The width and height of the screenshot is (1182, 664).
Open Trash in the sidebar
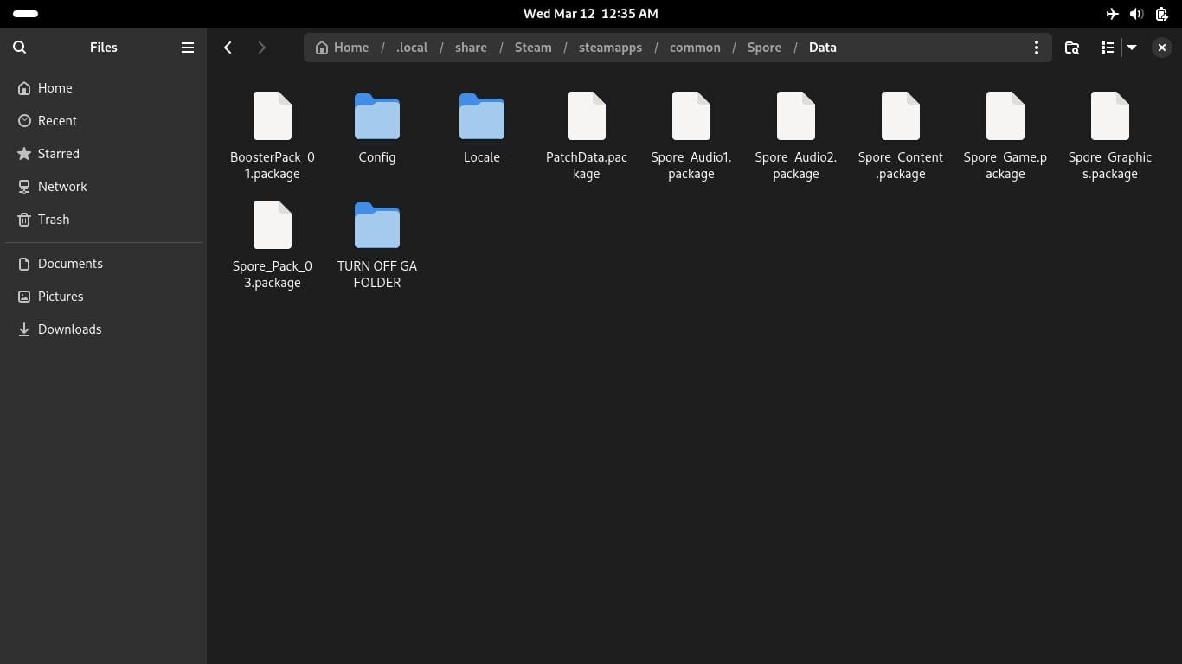[104, 220]
